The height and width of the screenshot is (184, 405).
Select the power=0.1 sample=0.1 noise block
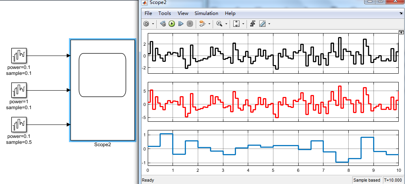pos(19,56)
